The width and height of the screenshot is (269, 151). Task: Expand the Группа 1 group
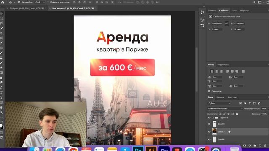coord(214,117)
